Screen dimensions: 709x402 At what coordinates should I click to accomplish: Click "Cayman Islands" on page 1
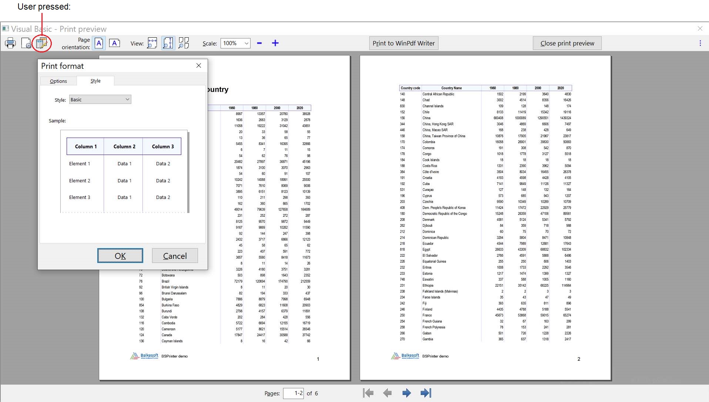[172, 341]
